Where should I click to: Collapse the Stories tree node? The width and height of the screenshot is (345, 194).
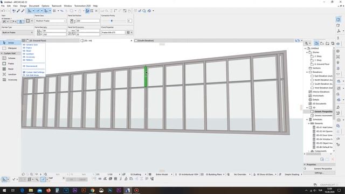point(307,52)
